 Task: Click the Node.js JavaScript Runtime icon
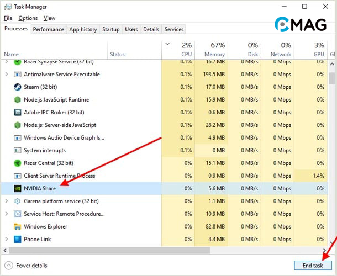pos(18,100)
